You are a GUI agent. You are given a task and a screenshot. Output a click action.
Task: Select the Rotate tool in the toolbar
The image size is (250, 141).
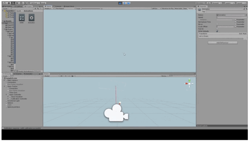click(13, 3)
